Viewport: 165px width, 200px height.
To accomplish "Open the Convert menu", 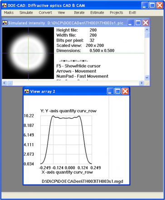I will (x=45, y=13).
